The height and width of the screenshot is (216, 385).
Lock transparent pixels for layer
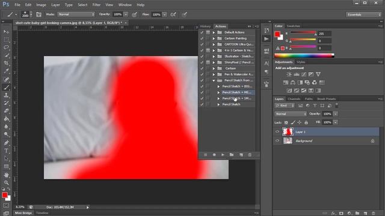(x=286, y=122)
